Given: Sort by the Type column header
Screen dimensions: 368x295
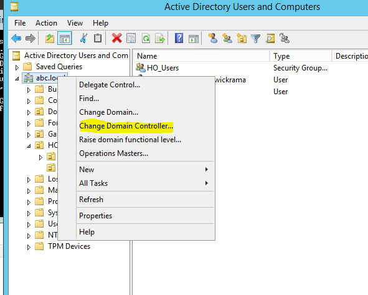Looking at the screenshot, I should [x=301, y=56].
